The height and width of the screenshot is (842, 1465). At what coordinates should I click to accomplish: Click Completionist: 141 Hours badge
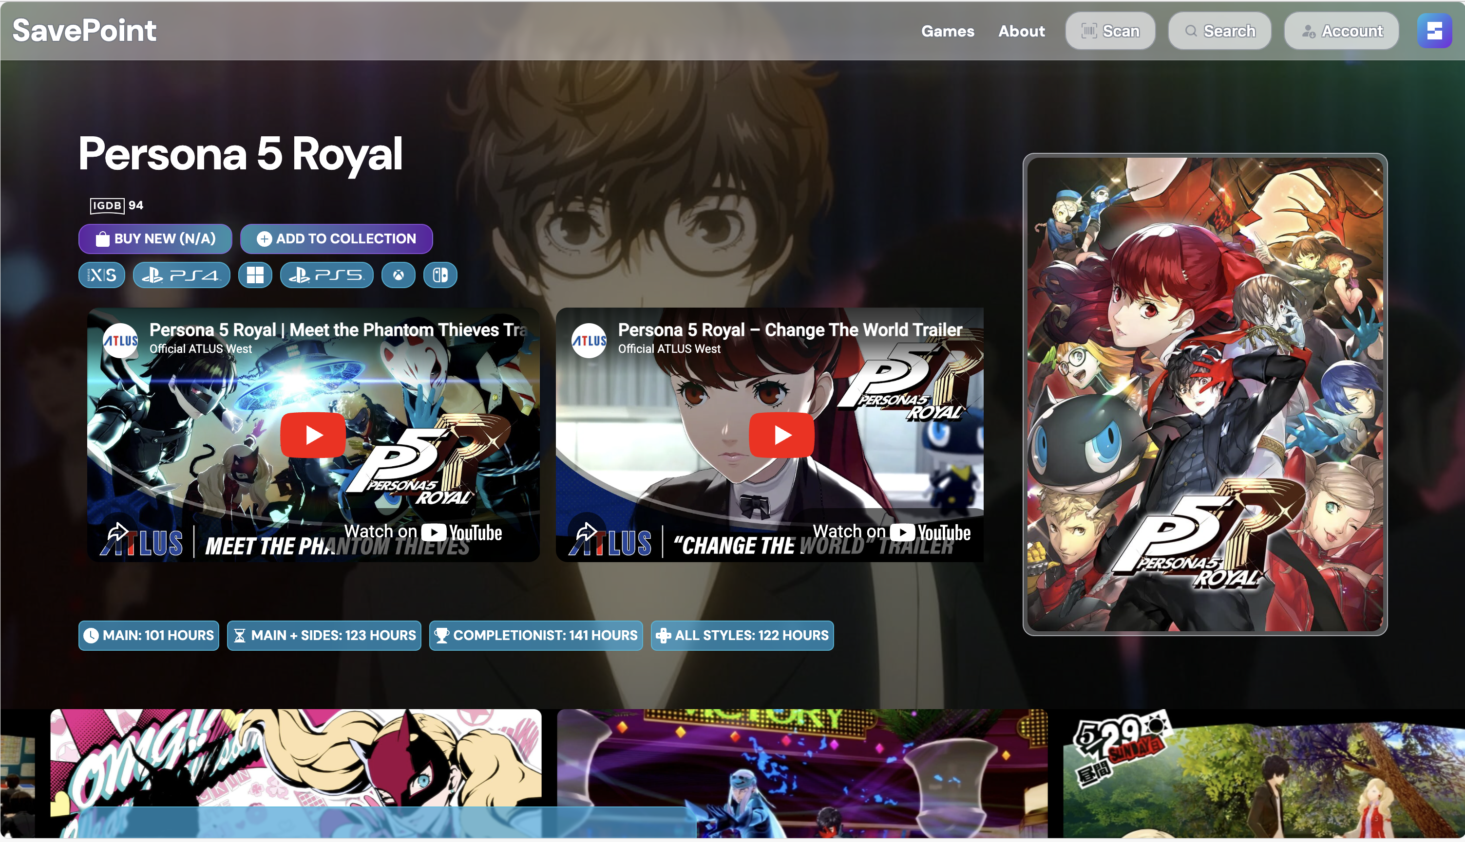(x=536, y=636)
